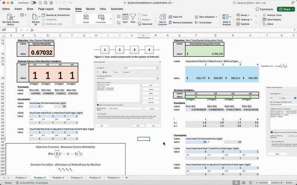Click the Home icon in title bar
297x185 pixels.
pos(40,3)
